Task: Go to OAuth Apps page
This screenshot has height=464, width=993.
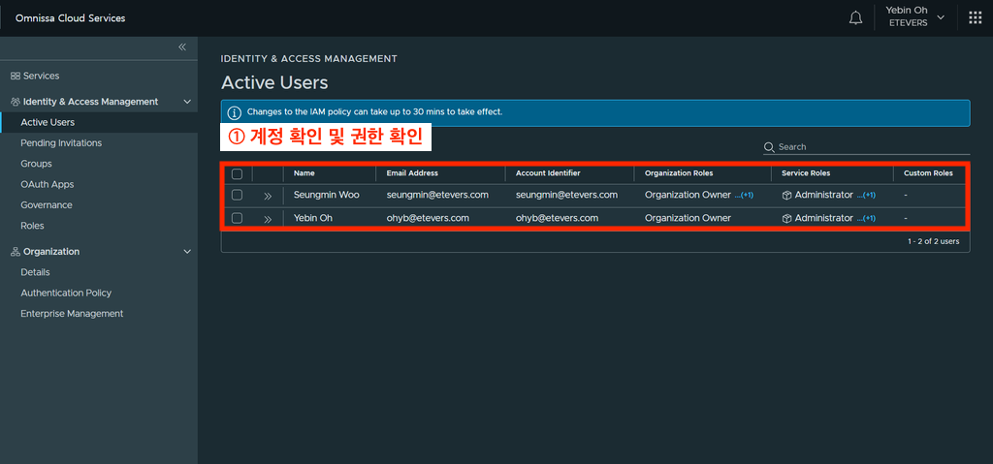Action: (48, 184)
